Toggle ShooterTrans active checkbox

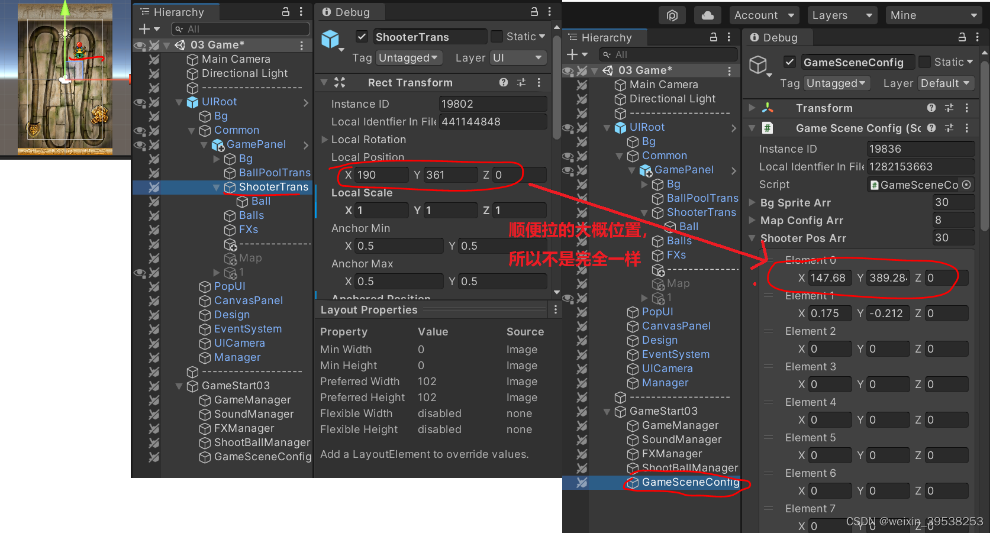[362, 37]
